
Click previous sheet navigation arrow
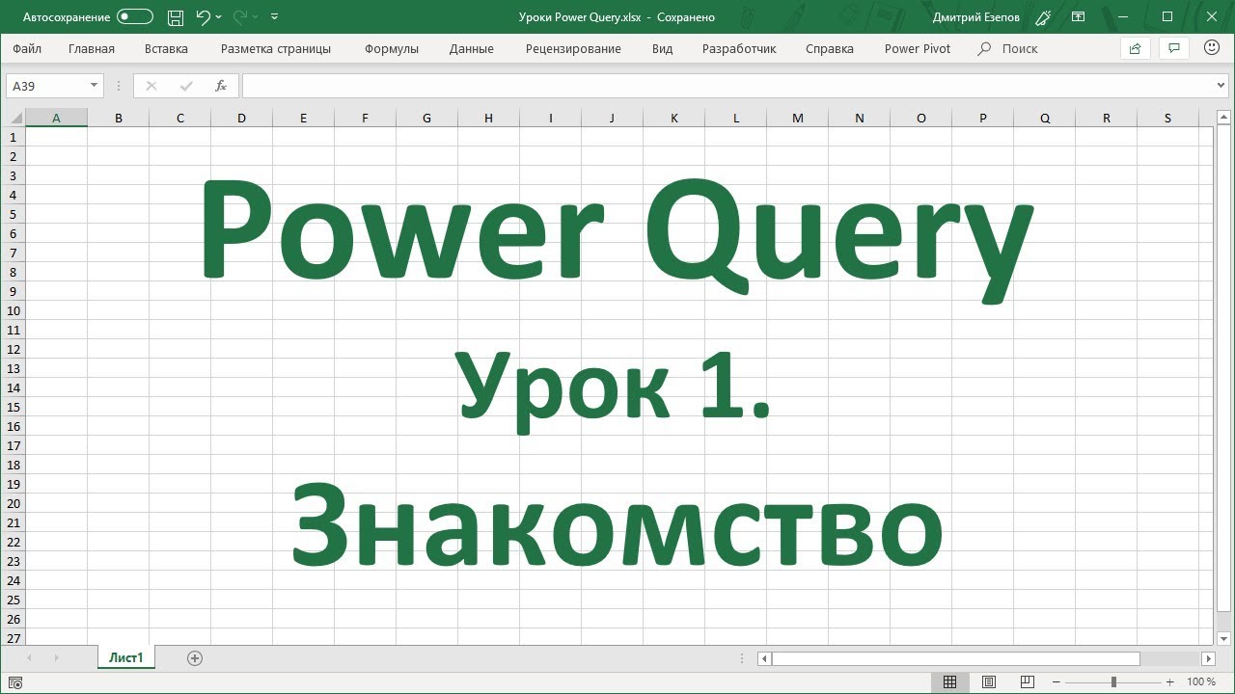(x=30, y=658)
